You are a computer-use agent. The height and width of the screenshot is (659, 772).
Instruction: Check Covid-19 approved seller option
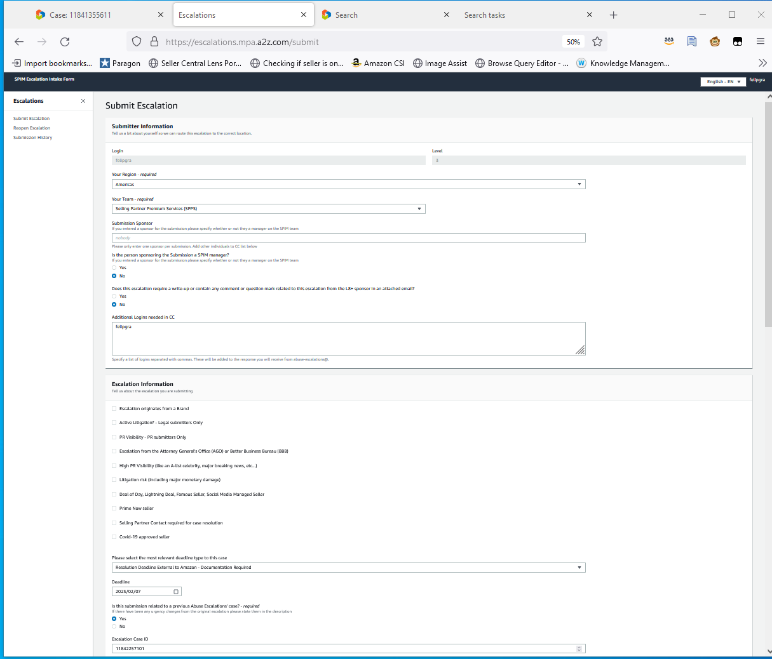(114, 537)
